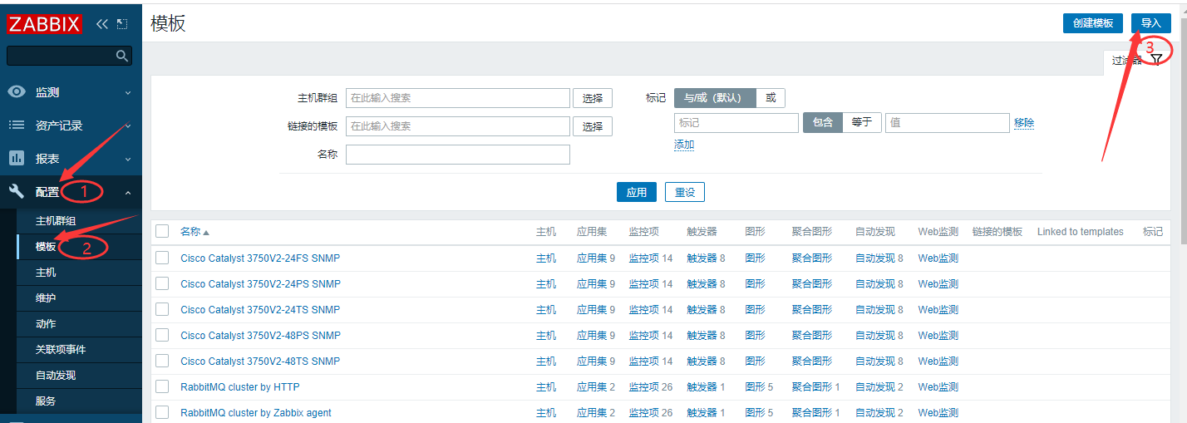
Task: Click the 重设 filter button
Action: click(x=685, y=192)
